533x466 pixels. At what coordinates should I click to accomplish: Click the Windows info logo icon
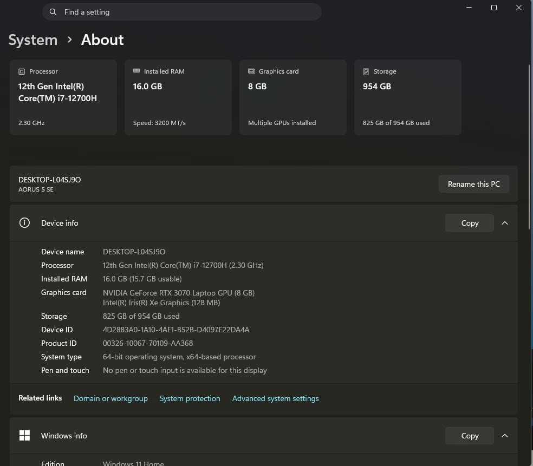[24, 436]
